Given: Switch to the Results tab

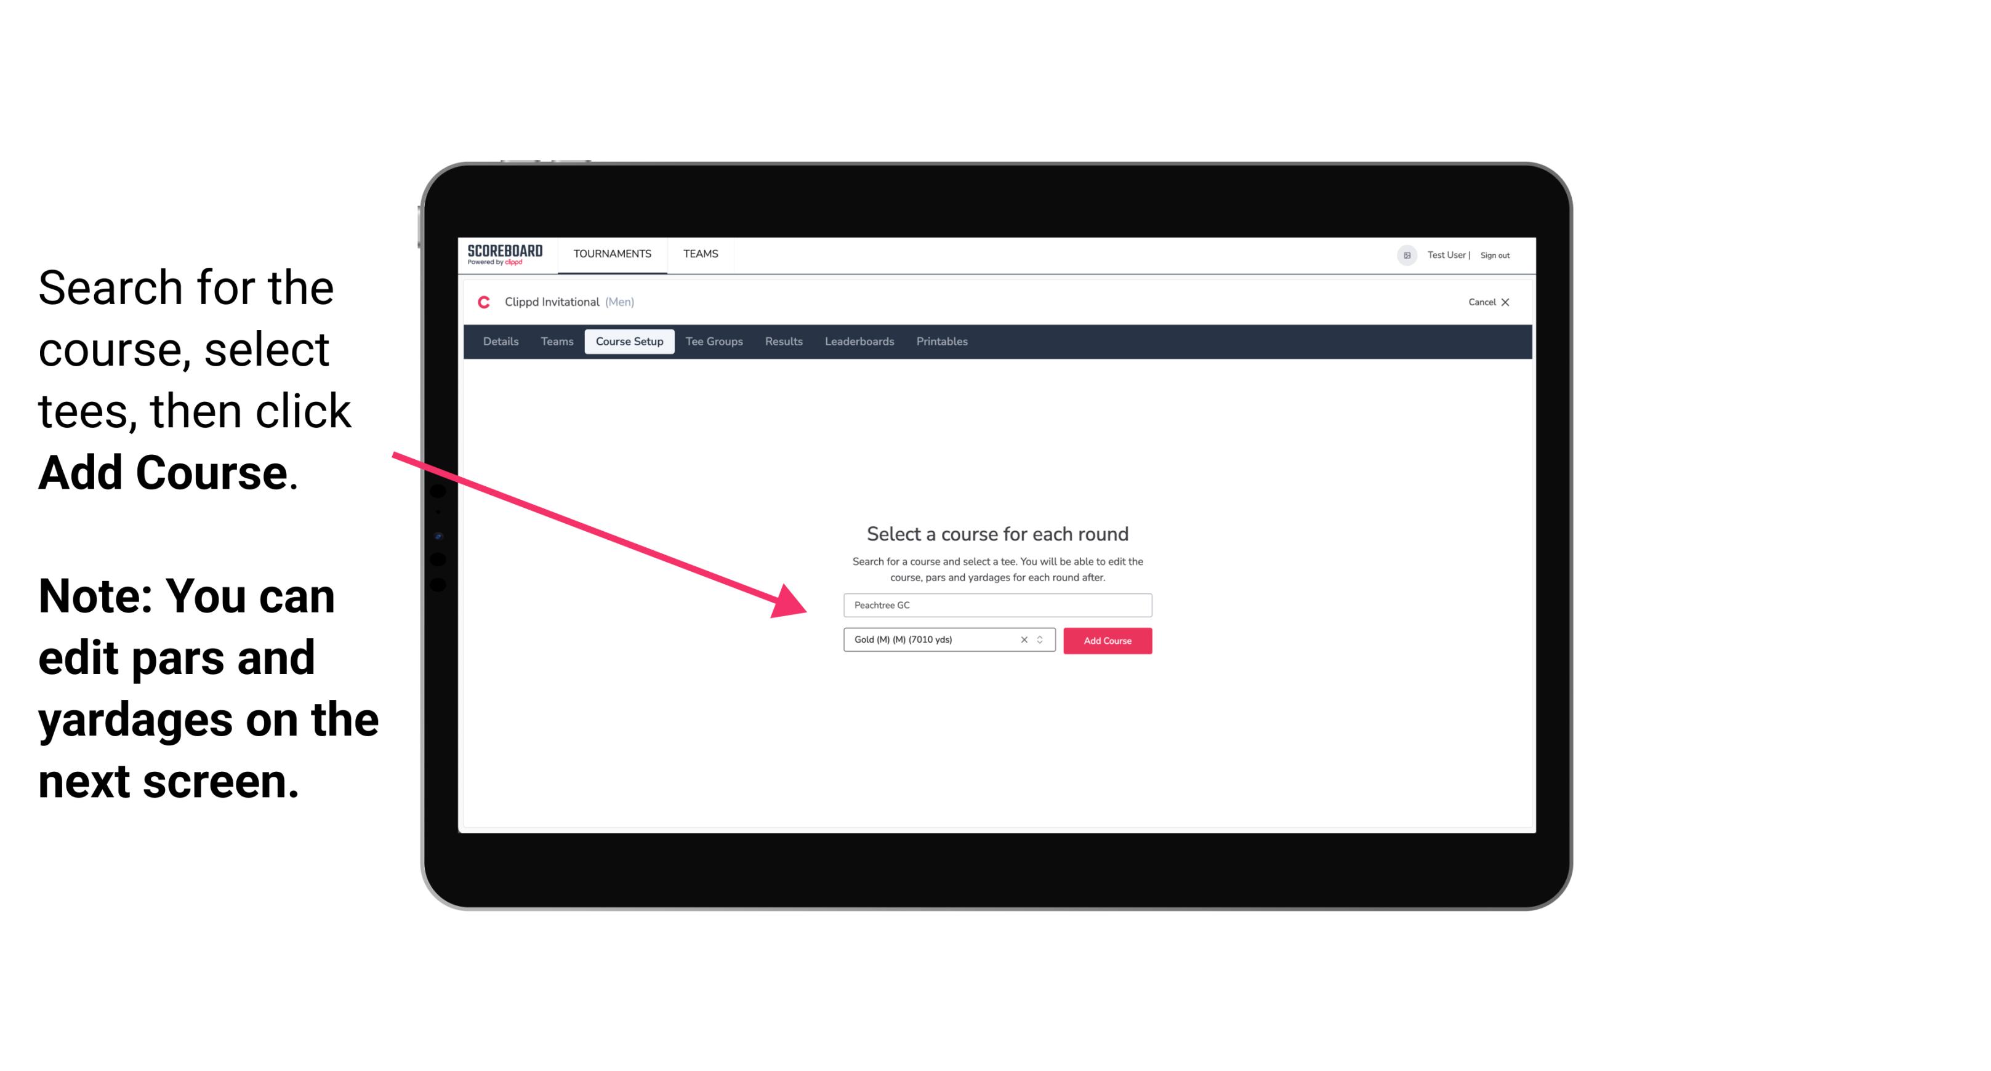Looking at the screenshot, I should pos(782,342).
